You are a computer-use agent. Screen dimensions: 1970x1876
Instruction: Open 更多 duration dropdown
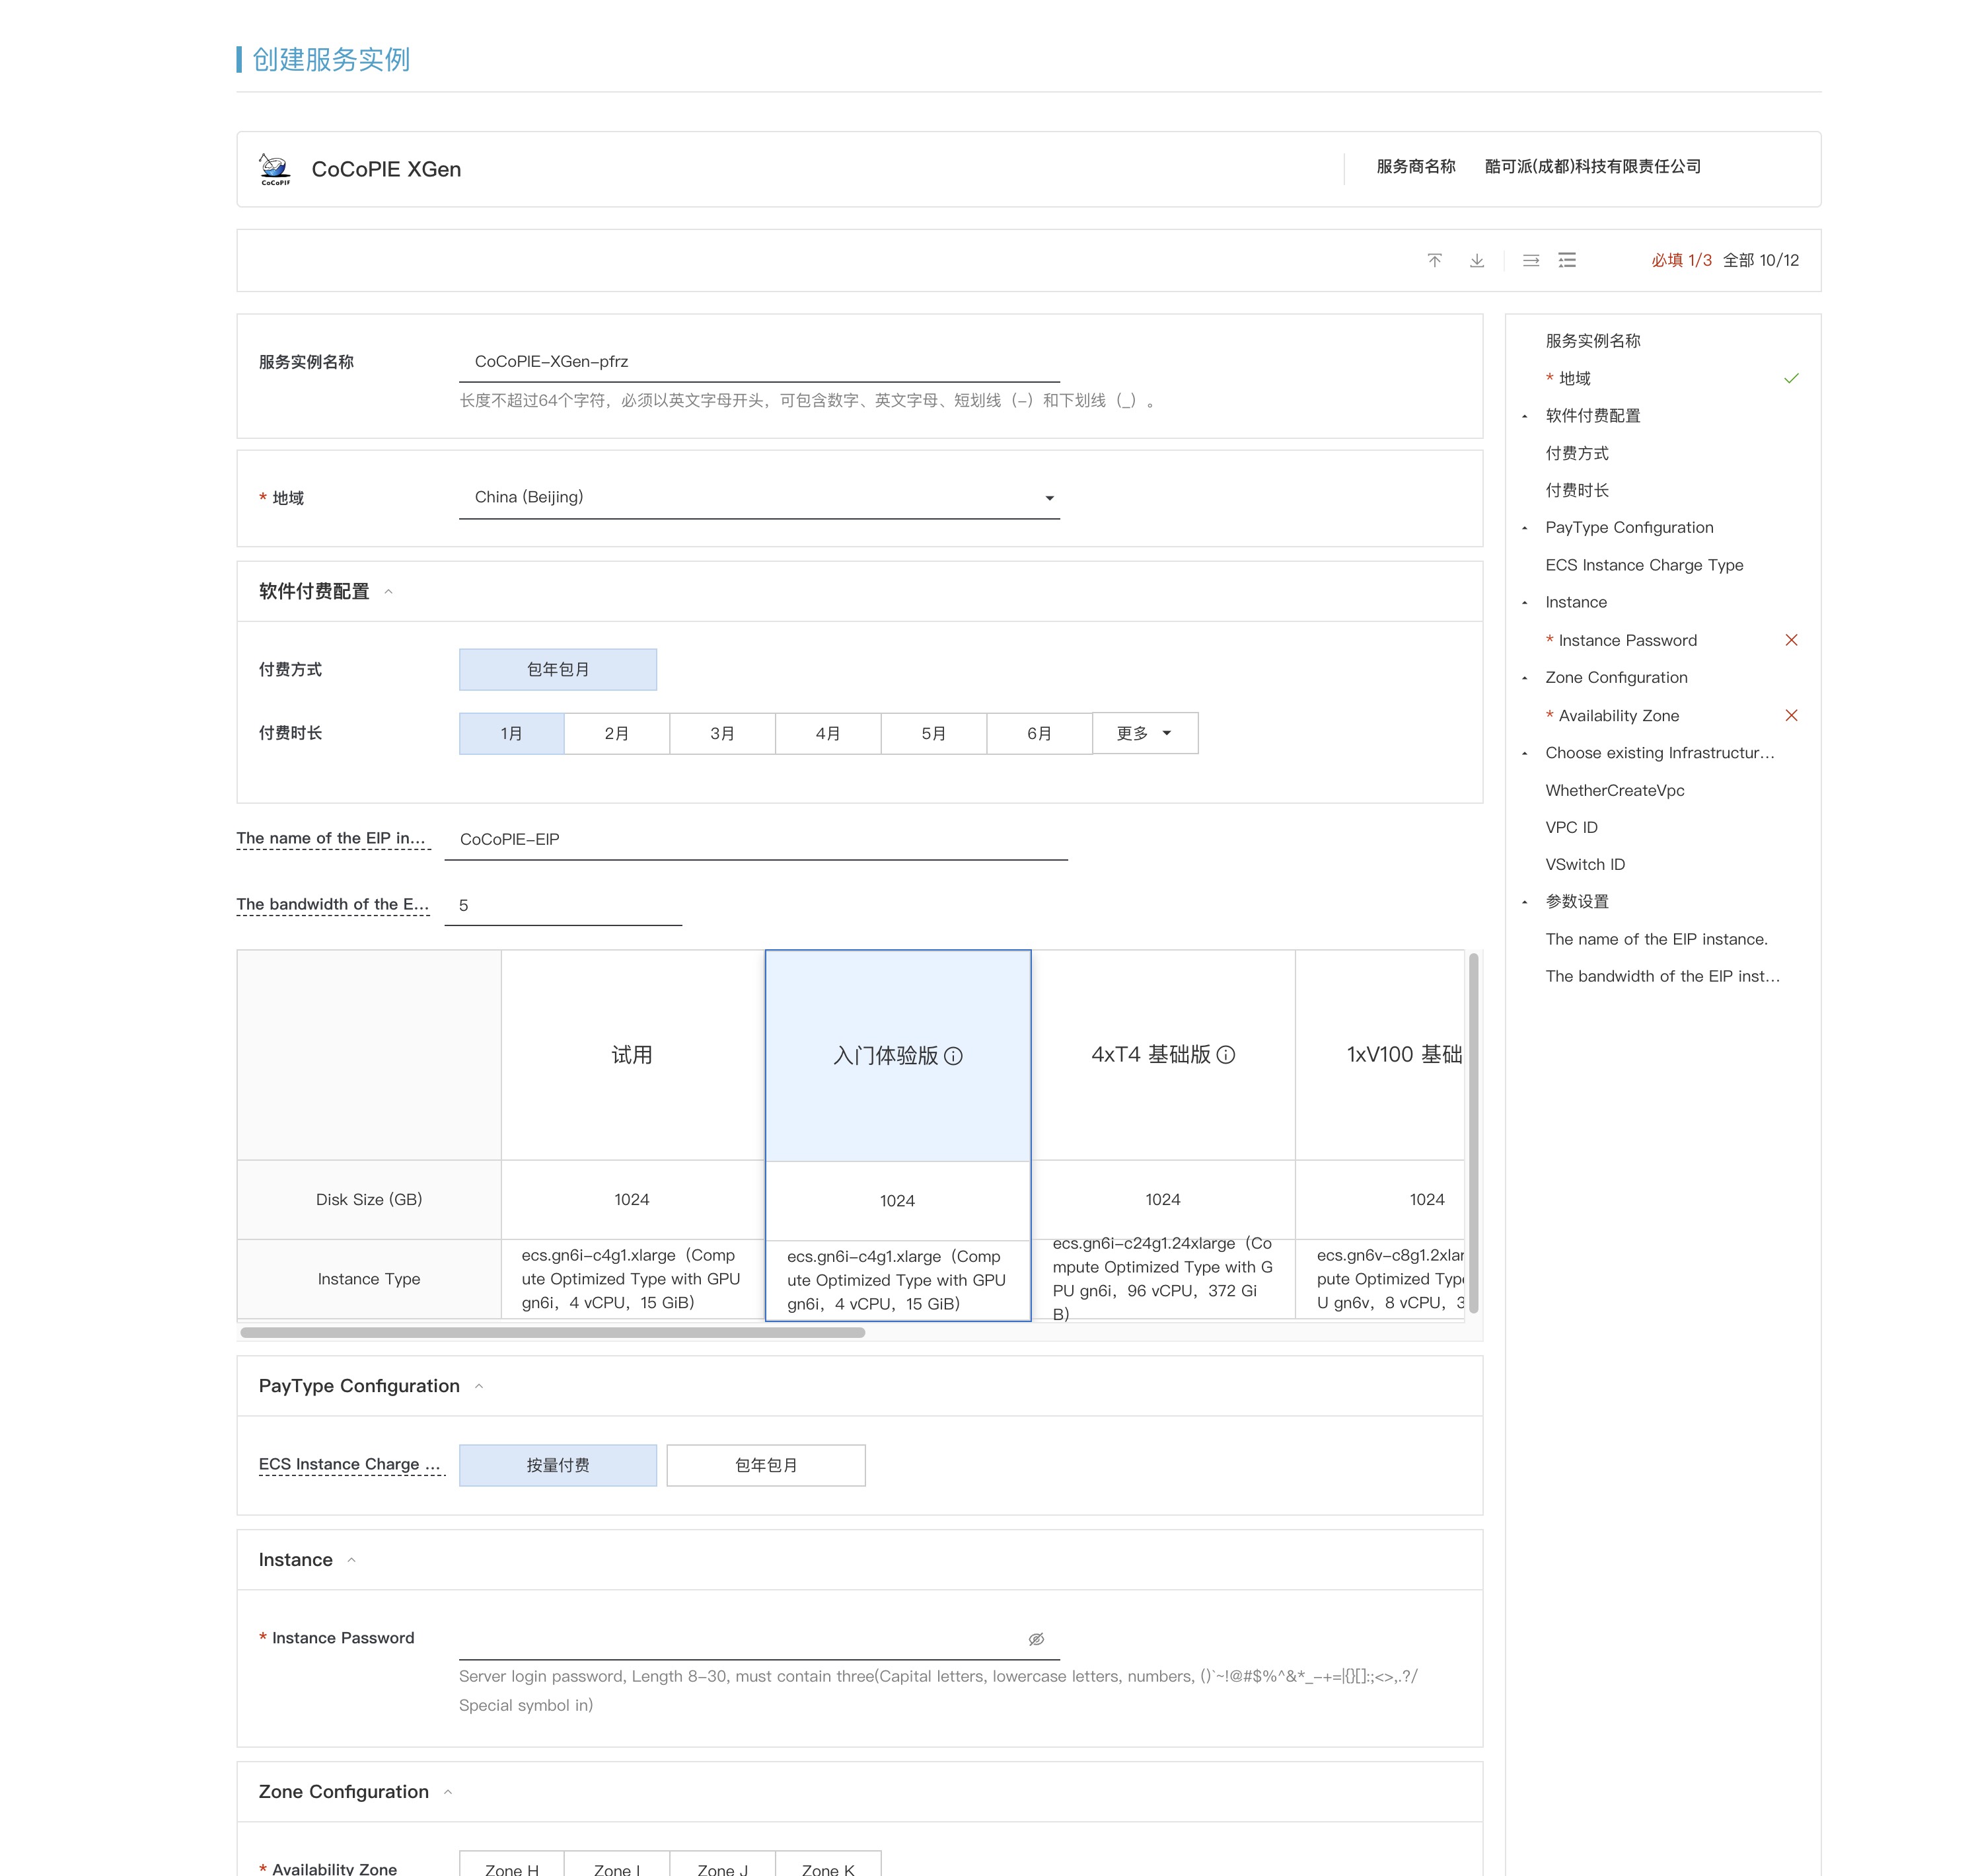click(x=1146, y=733)
